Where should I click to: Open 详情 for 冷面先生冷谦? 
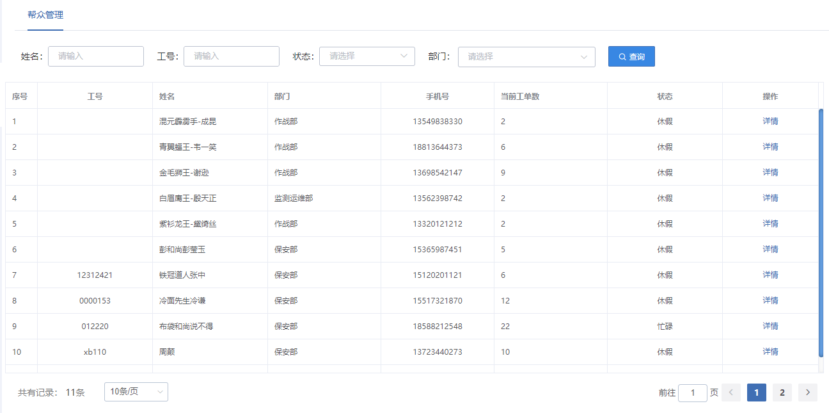tap(770, 300)
